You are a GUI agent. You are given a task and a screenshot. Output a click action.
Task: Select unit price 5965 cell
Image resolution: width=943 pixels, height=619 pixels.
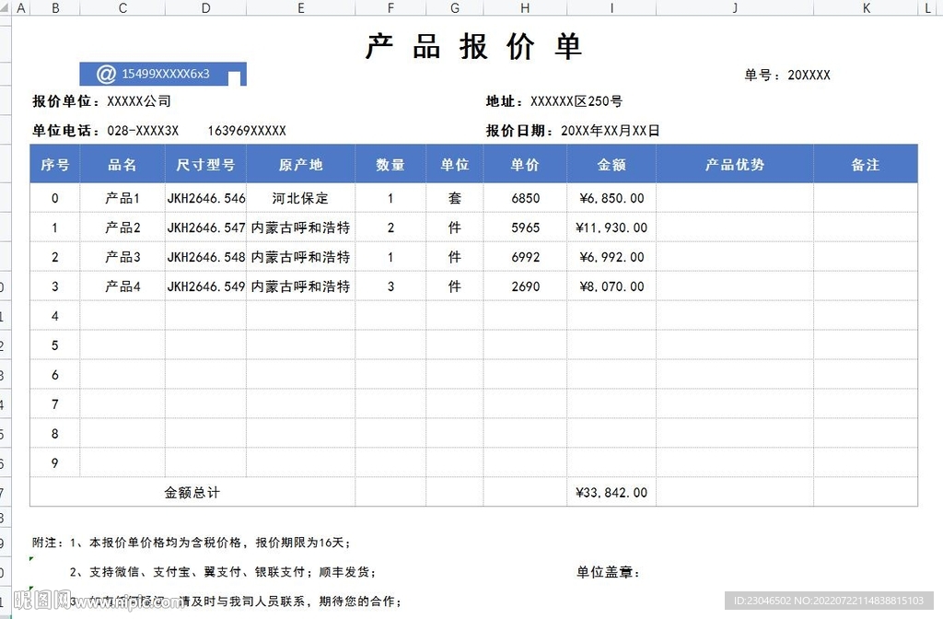525,228
